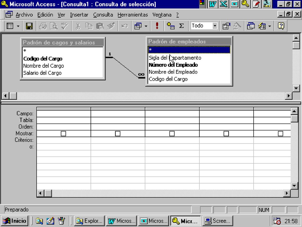Open the Edición menu
This screenshot has height=227, width=302.
pyautogui.click(x=45, y=15)
